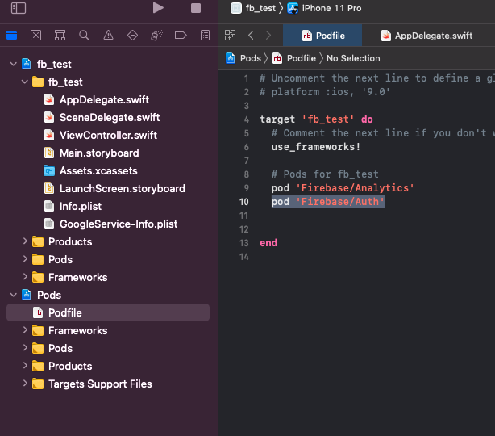Select ViewController.swift file
This screenshot has height=436, width=495.
click(x=108, y=135)
